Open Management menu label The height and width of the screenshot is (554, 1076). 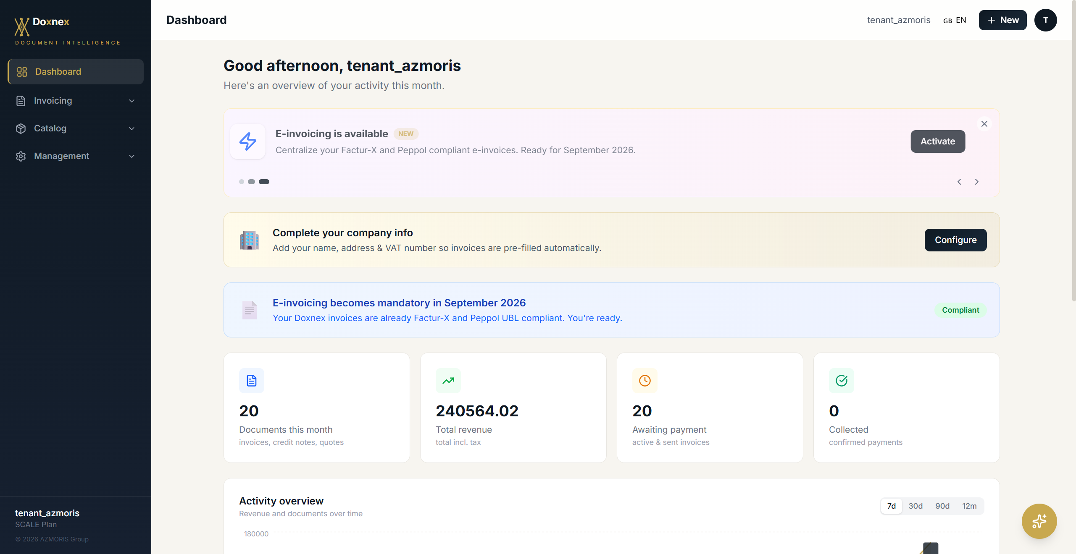click(x=61, y=156)
